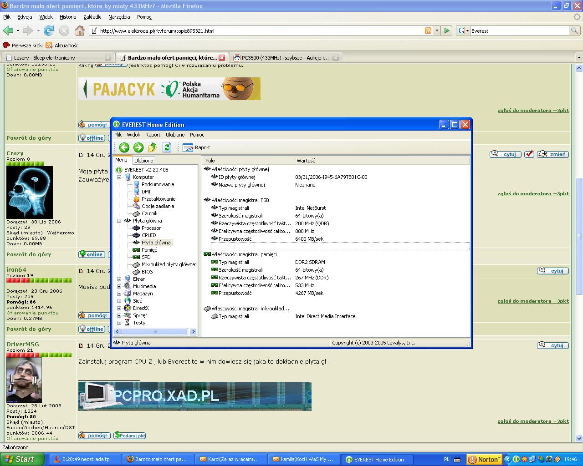This screenshot has height=466, width=583.
Task: Click the Firefox URL address field
Action: click(260, 31)
